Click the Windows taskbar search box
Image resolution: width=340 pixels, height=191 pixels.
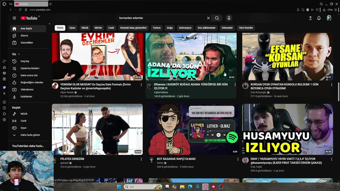[x=143, y=187]
